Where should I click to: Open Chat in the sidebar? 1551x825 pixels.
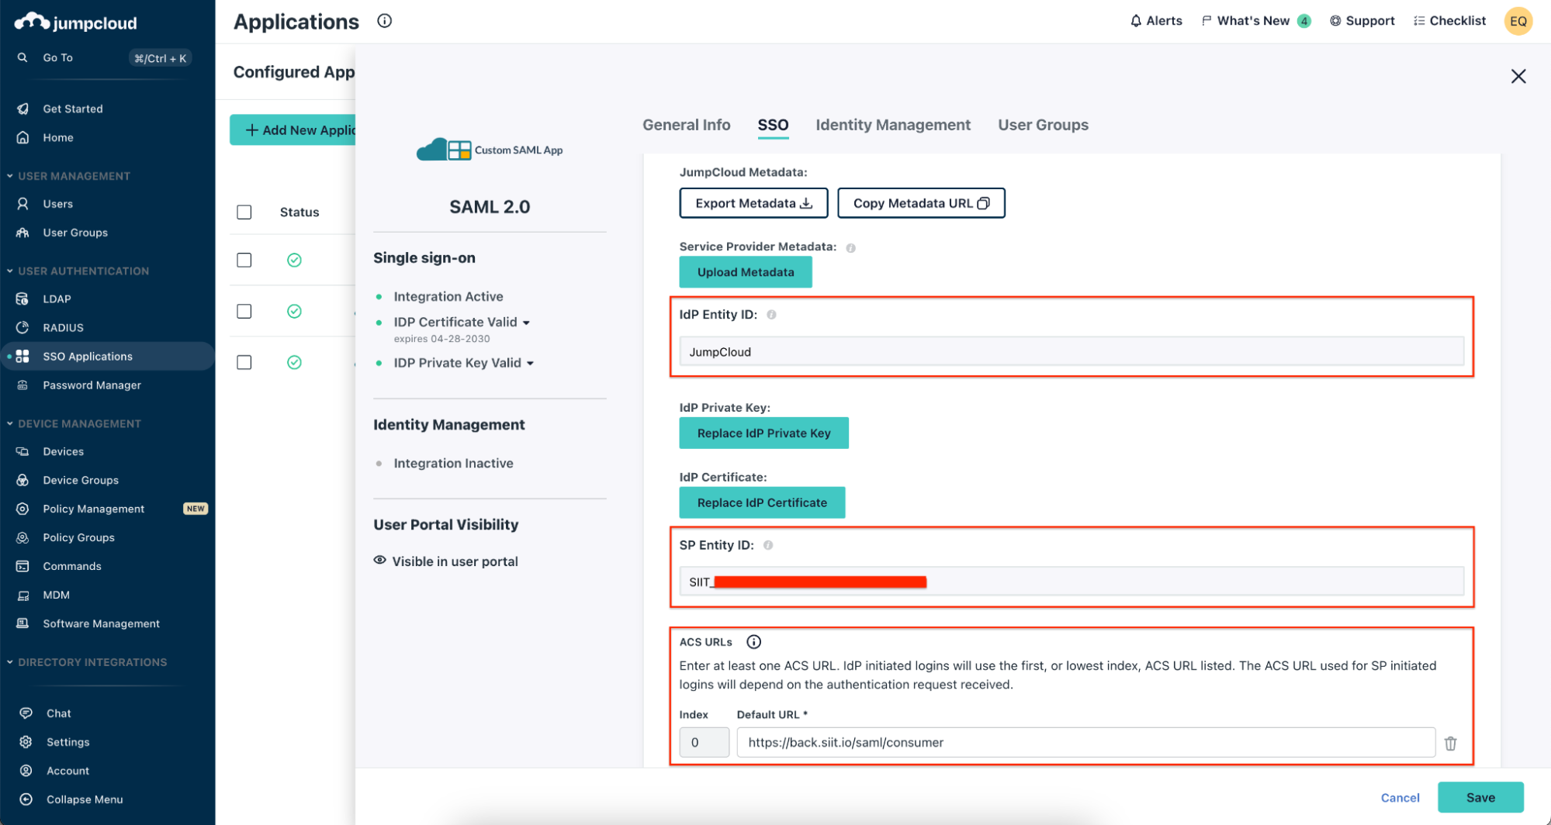(x=58, y=713)
